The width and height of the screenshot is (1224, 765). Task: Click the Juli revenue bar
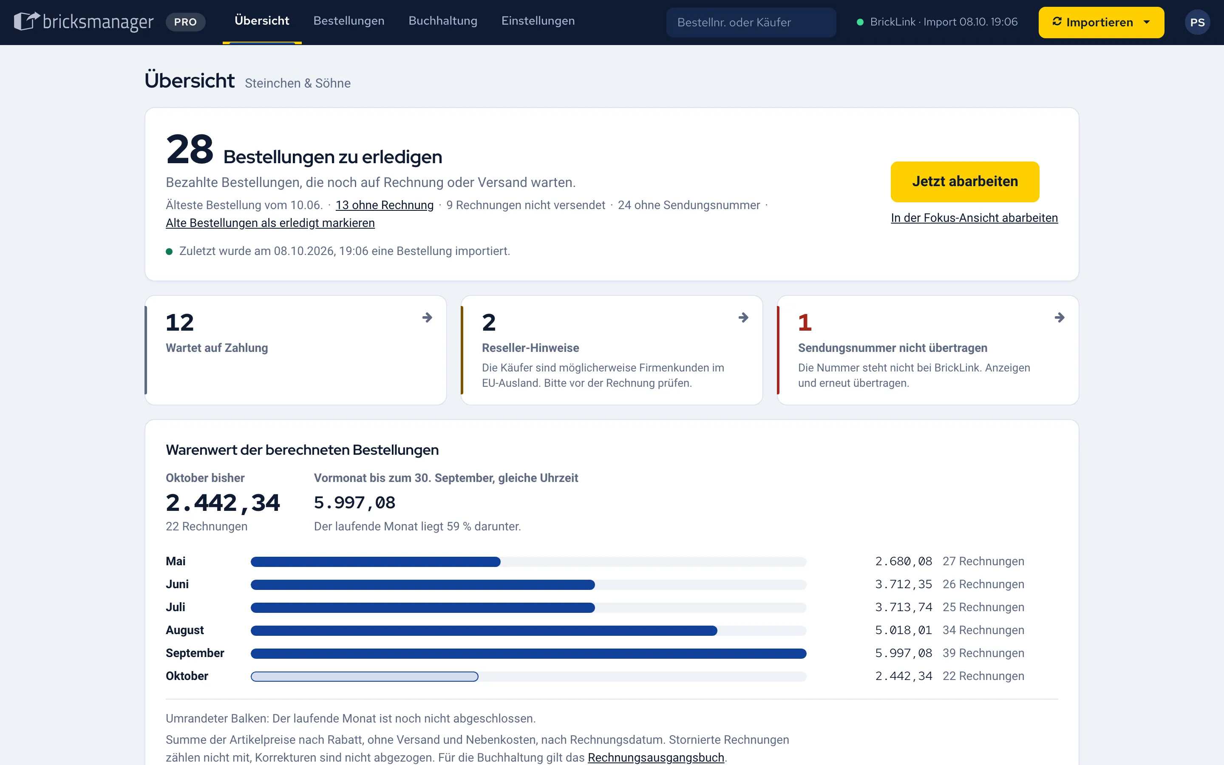pyautogui.click(x=423, y=608)
